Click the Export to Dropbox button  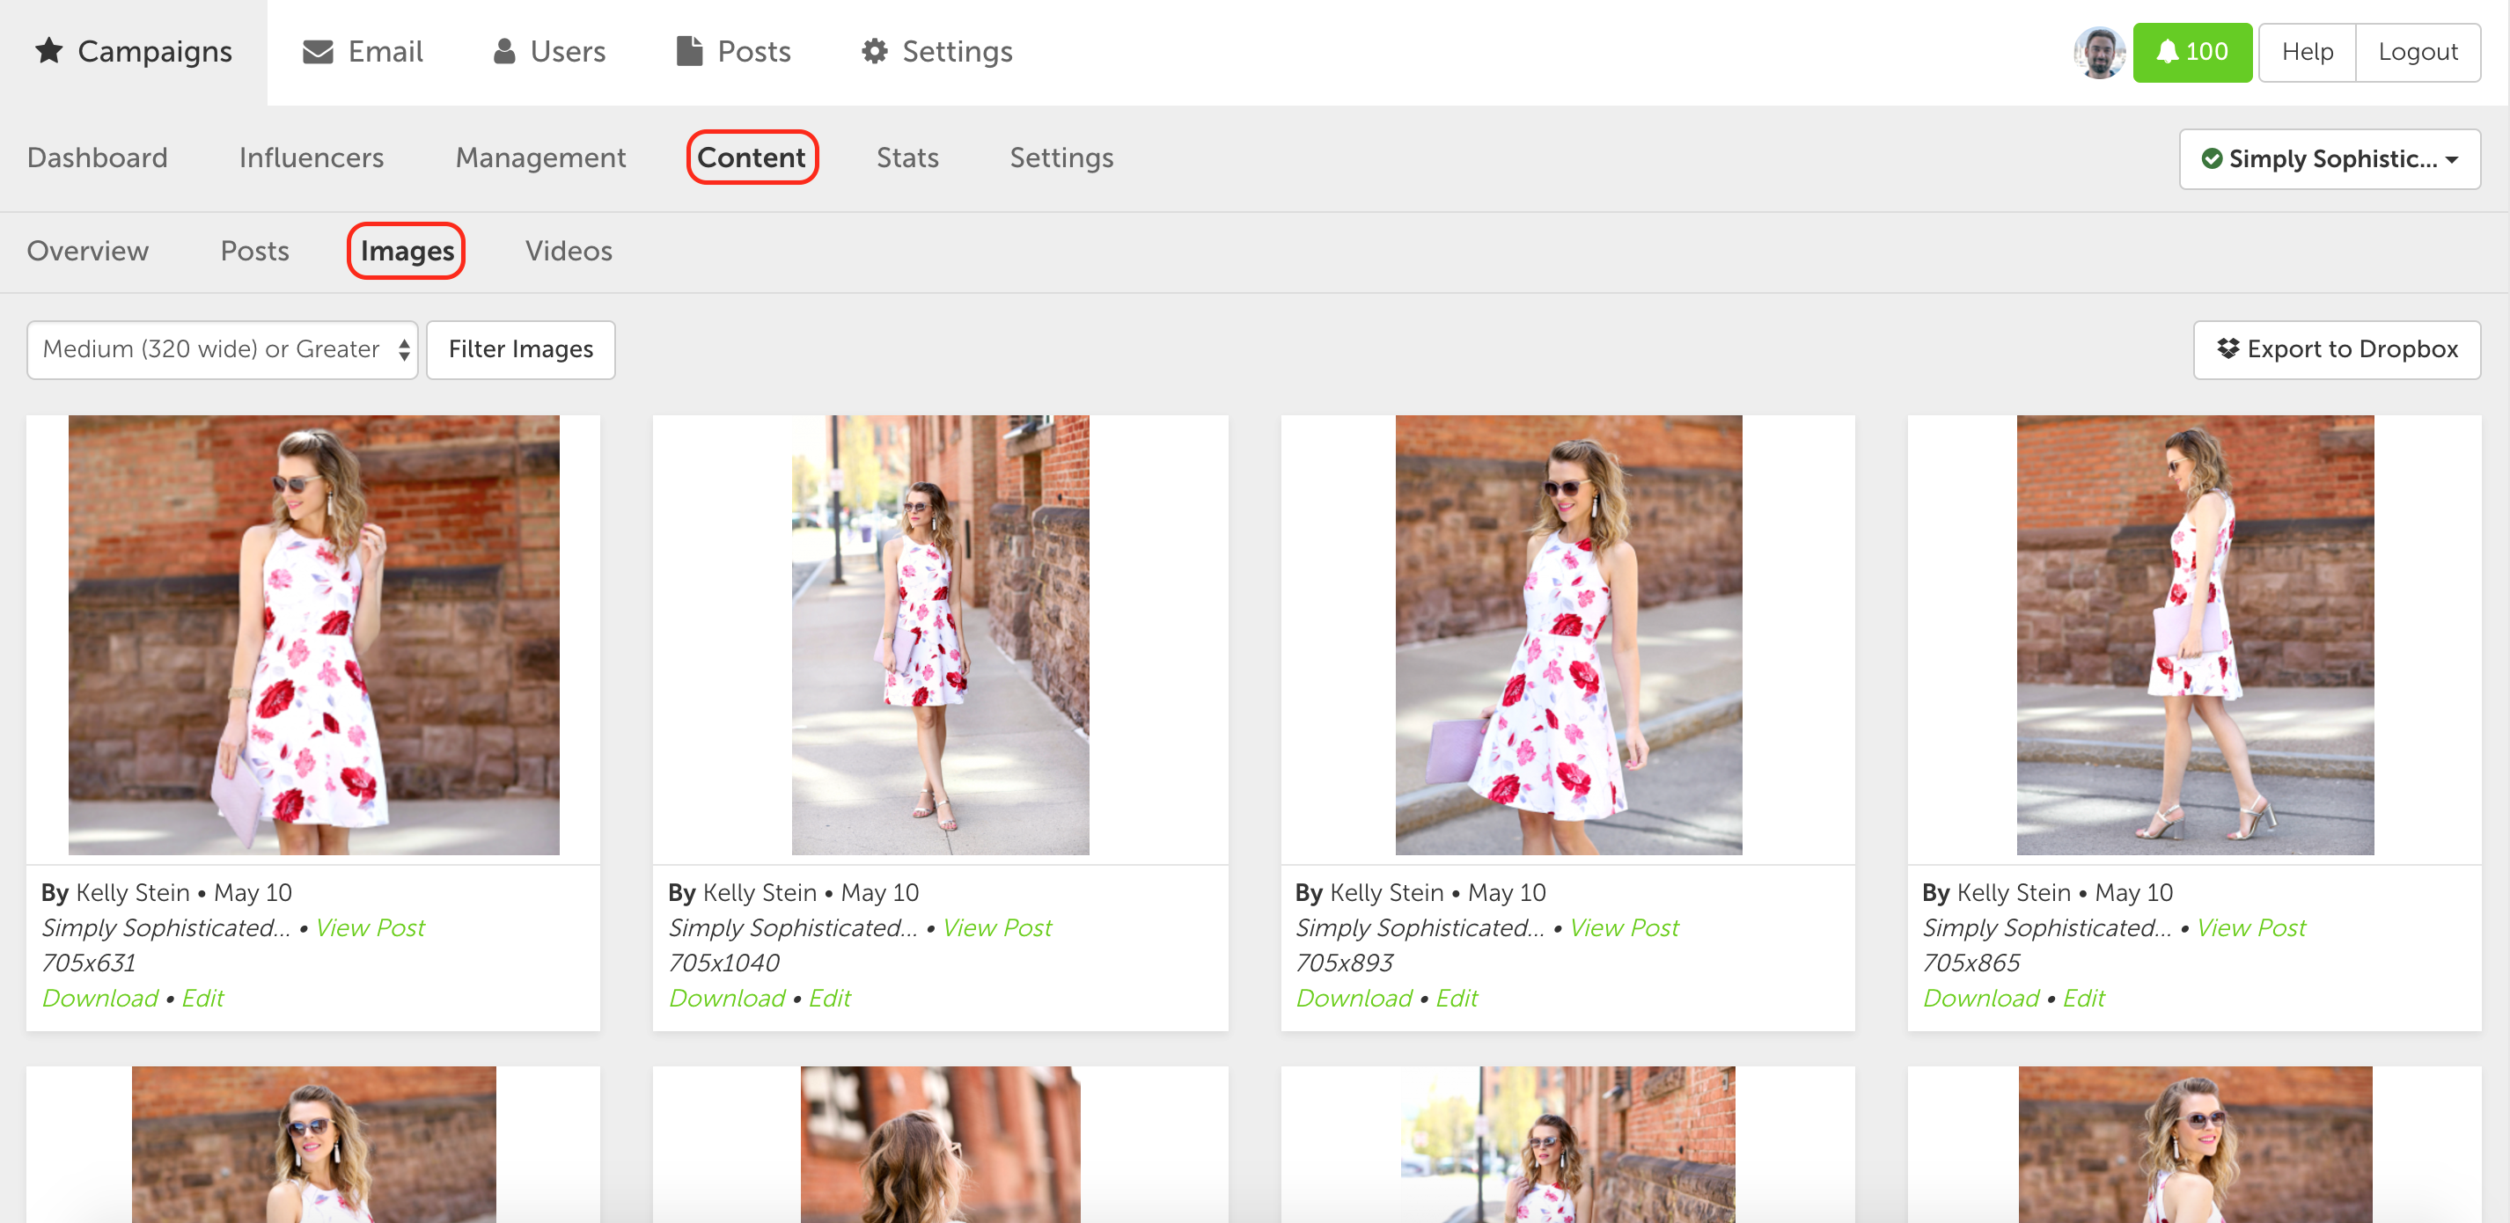point(2337,350)
